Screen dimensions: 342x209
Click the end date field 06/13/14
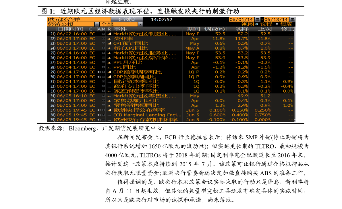tap(276, 19)
